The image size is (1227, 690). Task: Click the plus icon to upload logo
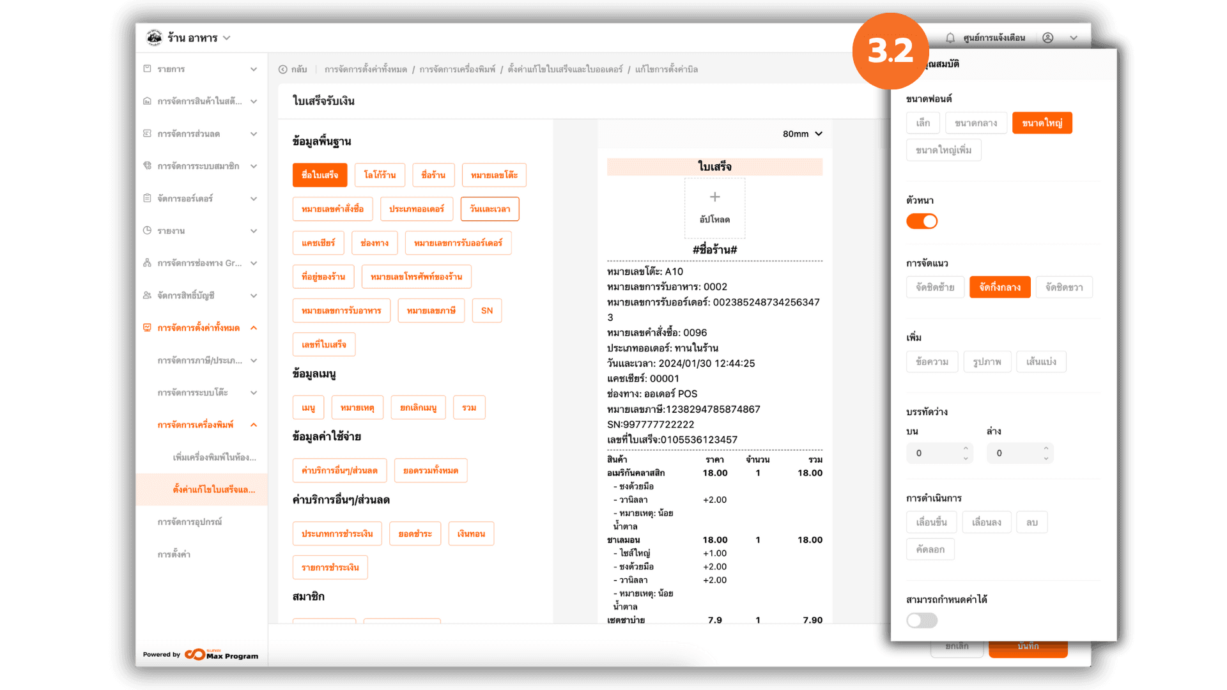pos(714,197)
